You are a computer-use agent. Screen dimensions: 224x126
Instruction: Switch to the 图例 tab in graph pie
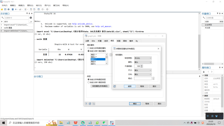(125, 41)
